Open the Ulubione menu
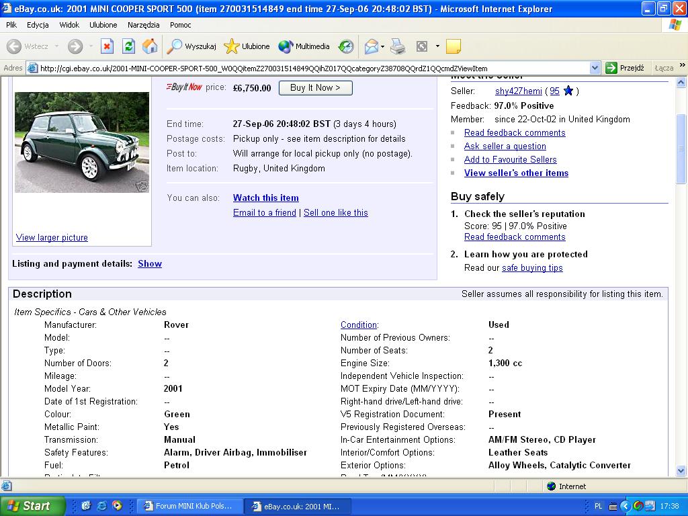688x516 pixels. click(103, 25)
